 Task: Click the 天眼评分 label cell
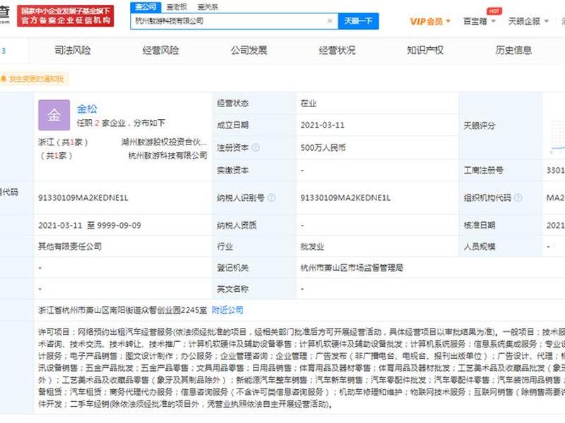click(501, 125)
